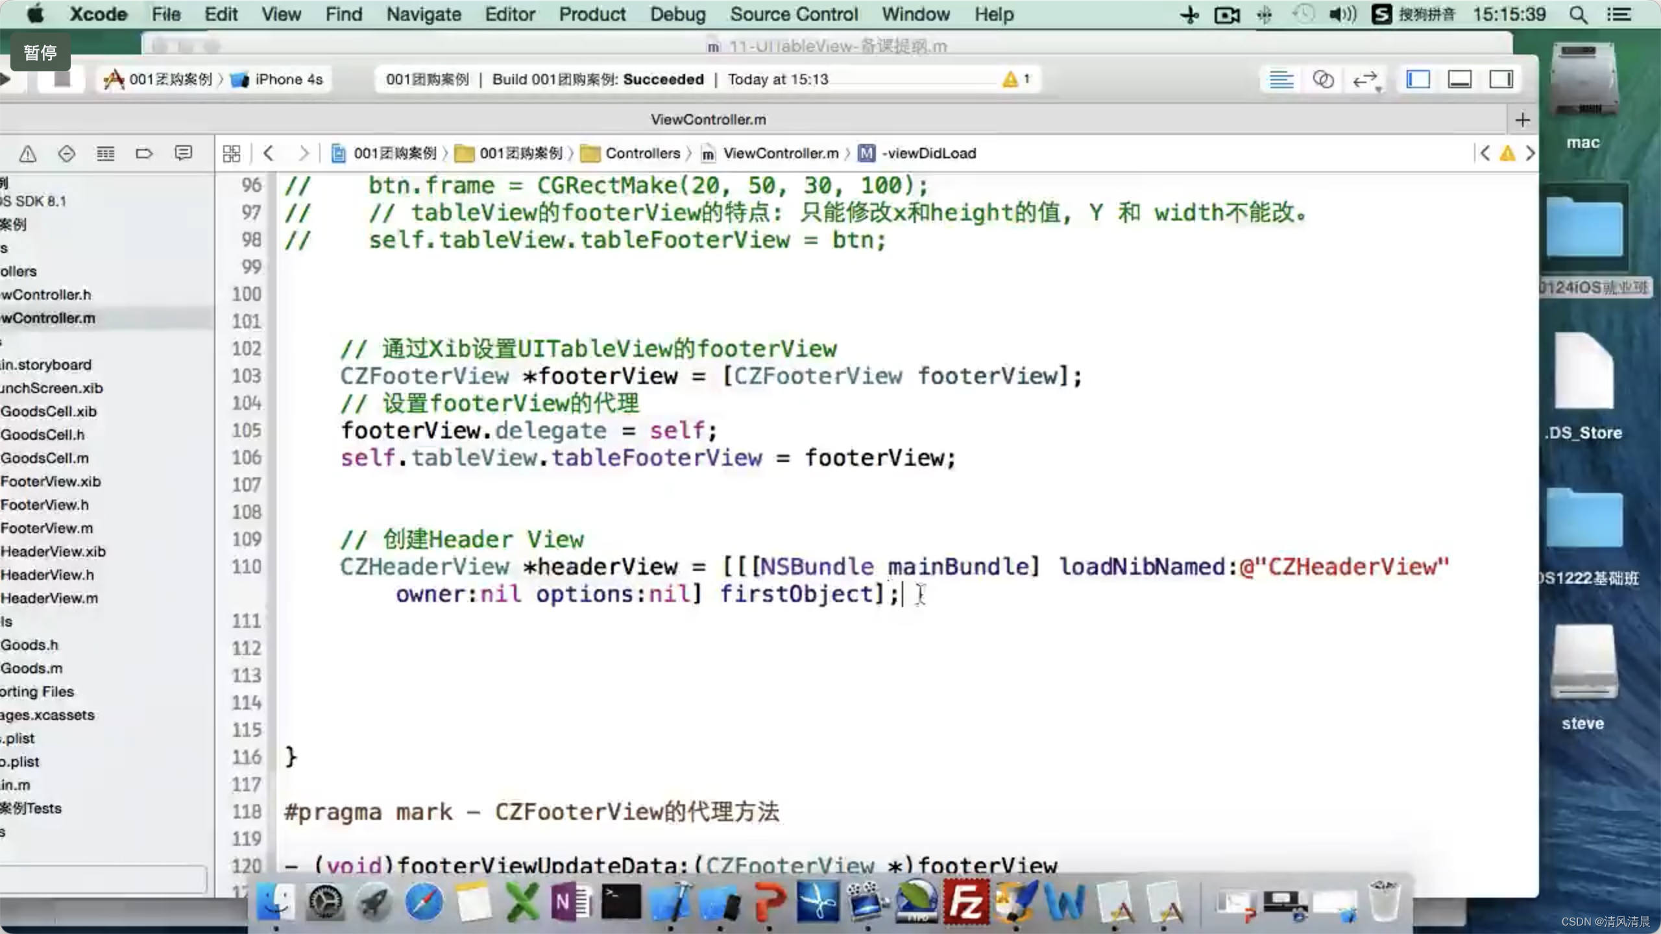This screenshot has height=934, width=1661.
Task: Select the xcassets file in navigator
Action: coord(47,715)
